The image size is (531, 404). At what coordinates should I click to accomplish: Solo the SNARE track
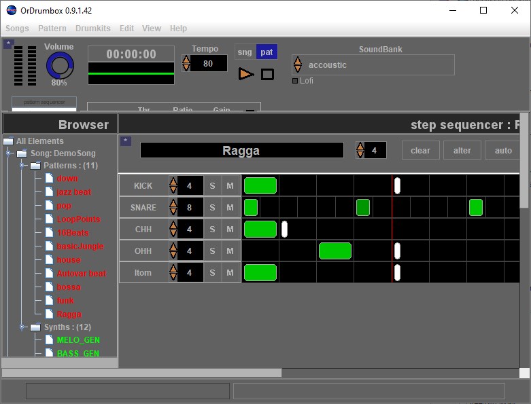coord(212,207)
